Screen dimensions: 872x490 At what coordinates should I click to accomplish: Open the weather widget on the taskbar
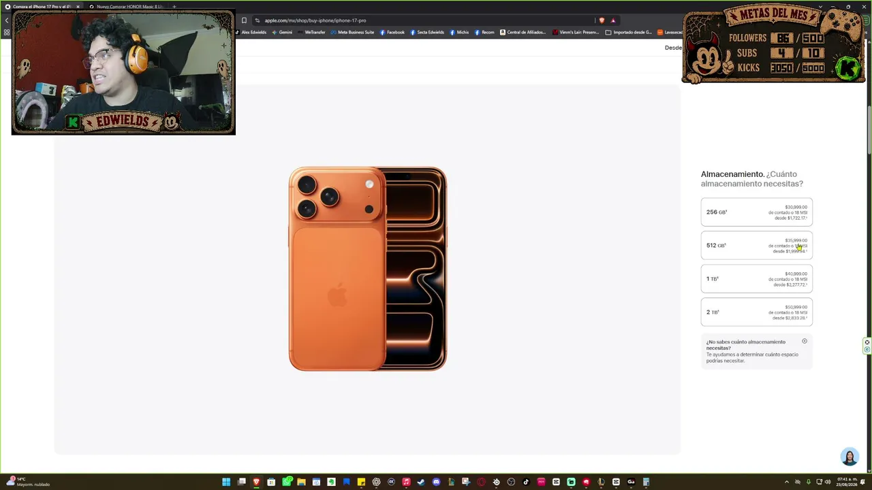coord(29,482)
